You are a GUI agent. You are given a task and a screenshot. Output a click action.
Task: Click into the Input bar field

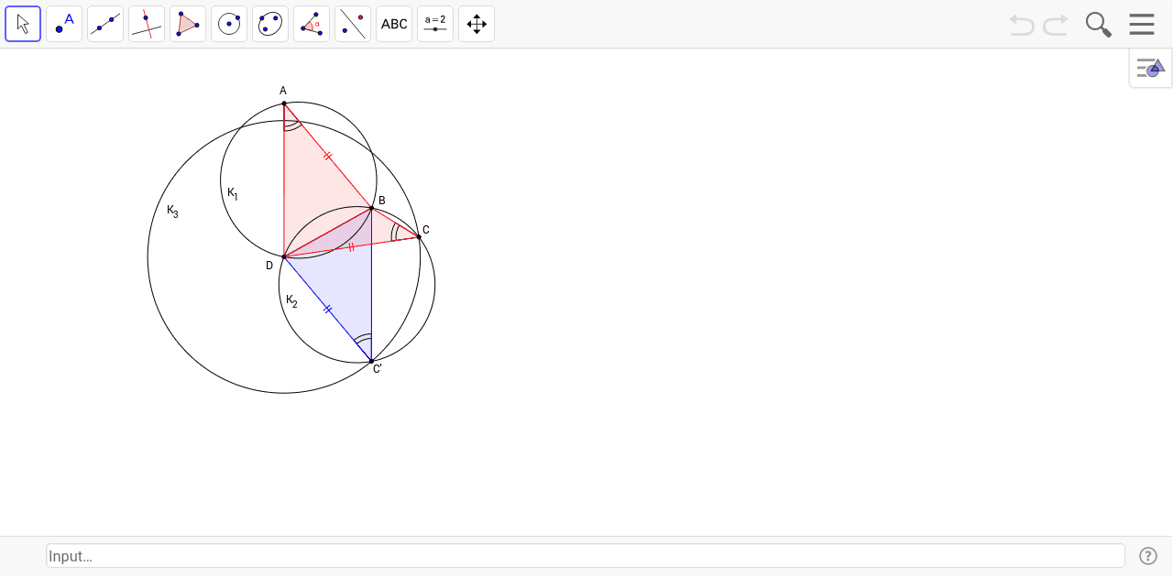[x=586, y=556]
